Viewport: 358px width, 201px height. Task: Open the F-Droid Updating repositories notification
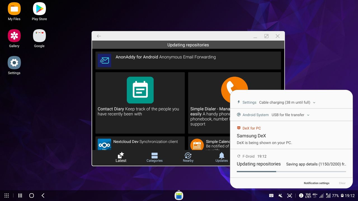coord(291,163)
